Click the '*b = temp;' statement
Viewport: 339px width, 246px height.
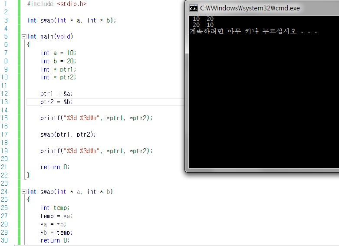(56, 233)
